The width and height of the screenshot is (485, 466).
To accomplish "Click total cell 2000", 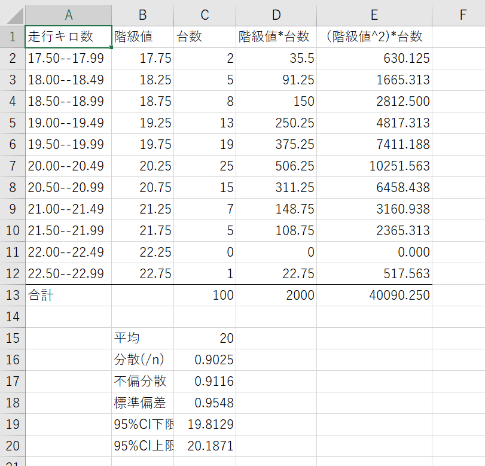I will click(276, 295).
